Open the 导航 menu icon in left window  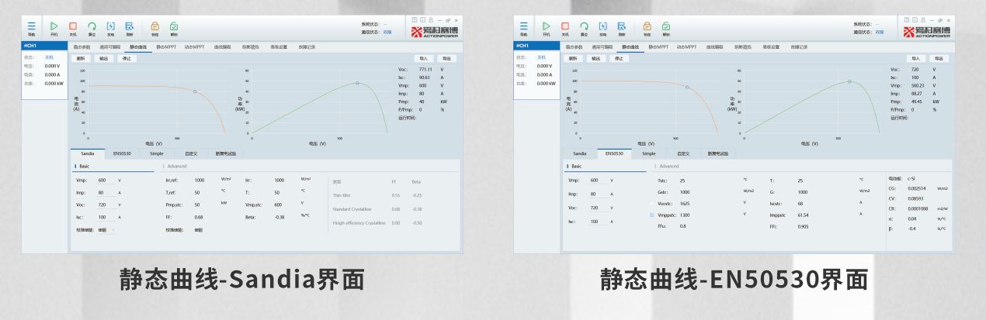(x=32, y=26)
